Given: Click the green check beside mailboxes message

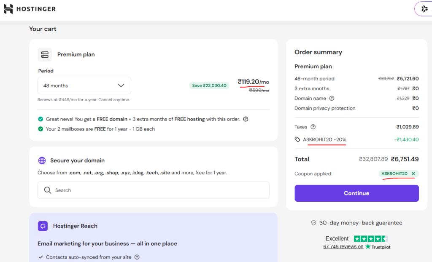Looking at the screenshot, I should [x=40, y=129].
